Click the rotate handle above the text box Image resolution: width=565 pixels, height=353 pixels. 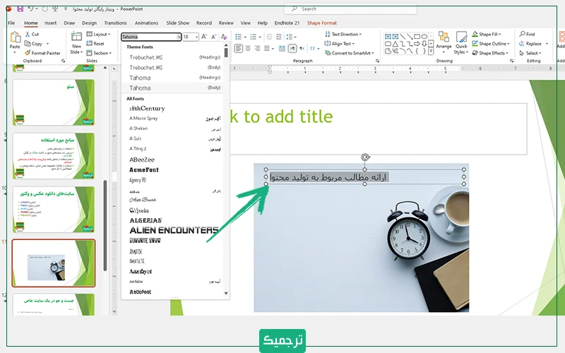365,157
